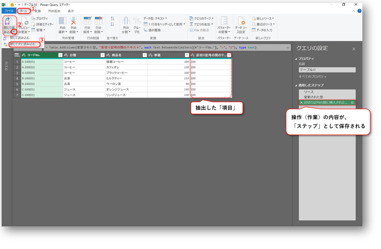Open the gear settings on the last step
381x249 pixels.
tap(352, 103)
